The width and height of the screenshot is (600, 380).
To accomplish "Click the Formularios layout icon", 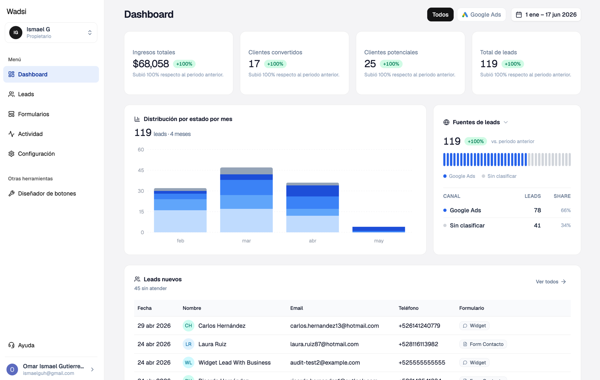I will (11, 114).
